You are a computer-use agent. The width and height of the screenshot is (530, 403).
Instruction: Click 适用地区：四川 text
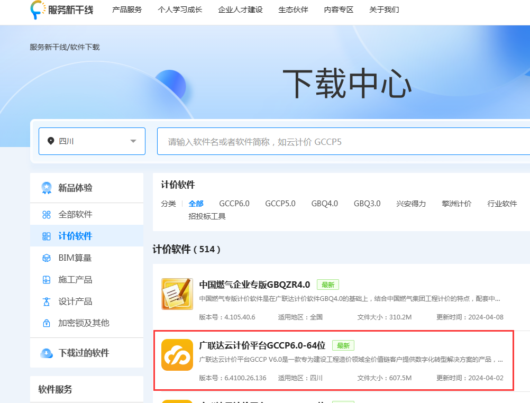coord(300,378)
